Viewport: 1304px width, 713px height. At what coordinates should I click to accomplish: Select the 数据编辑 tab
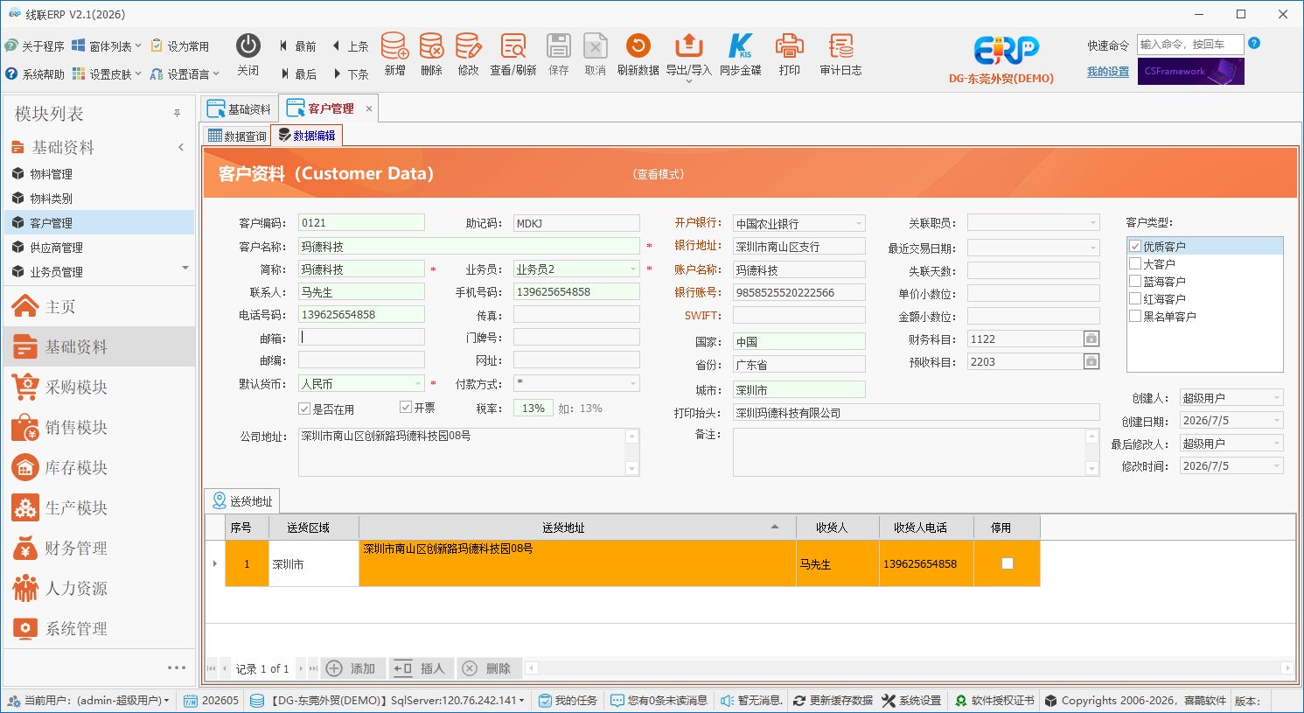tap(307, 136)
